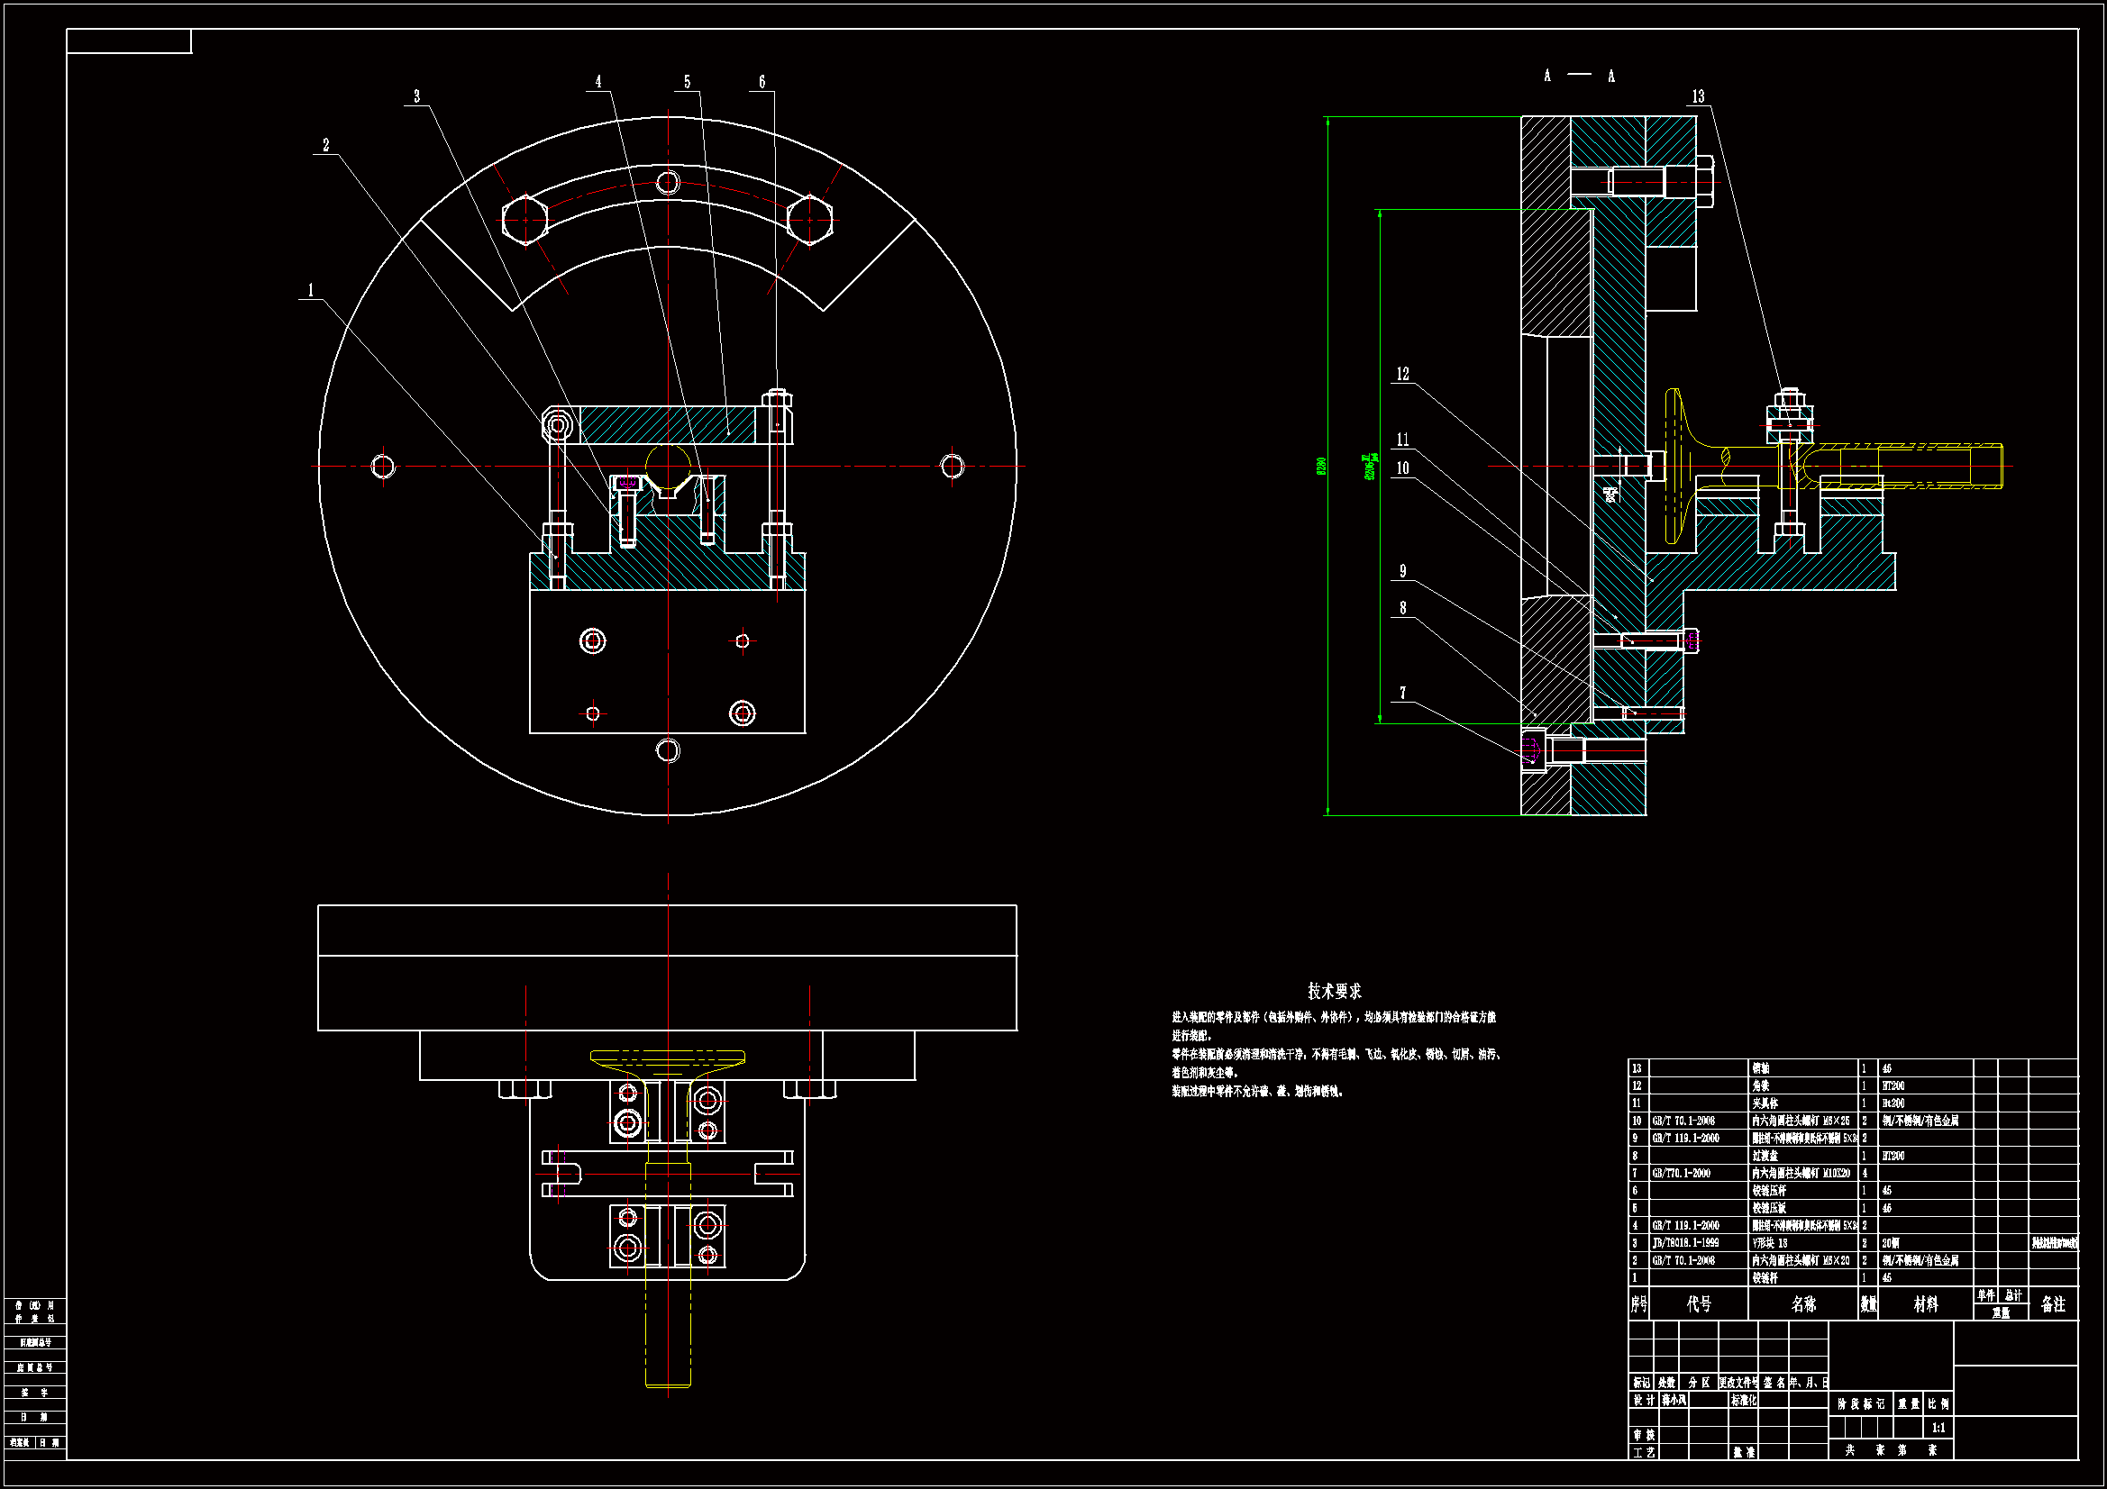Click the 设计 label in title block
This screenshot has width=2107, height=1489.
click(1643, 1400)
